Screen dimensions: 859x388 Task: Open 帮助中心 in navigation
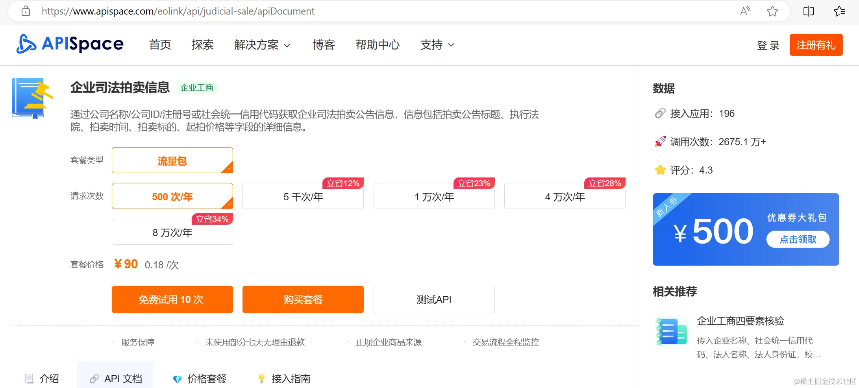pyautogui.click(x=378, y=45)
